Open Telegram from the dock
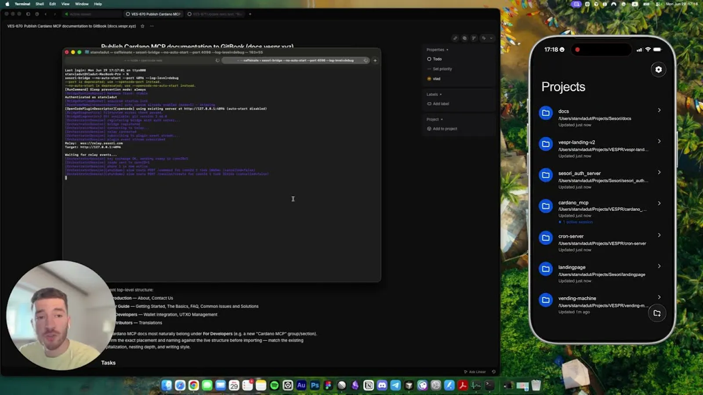Image resolution: width=703 pixels, height=395 pixels. click(x=395, y=385)
